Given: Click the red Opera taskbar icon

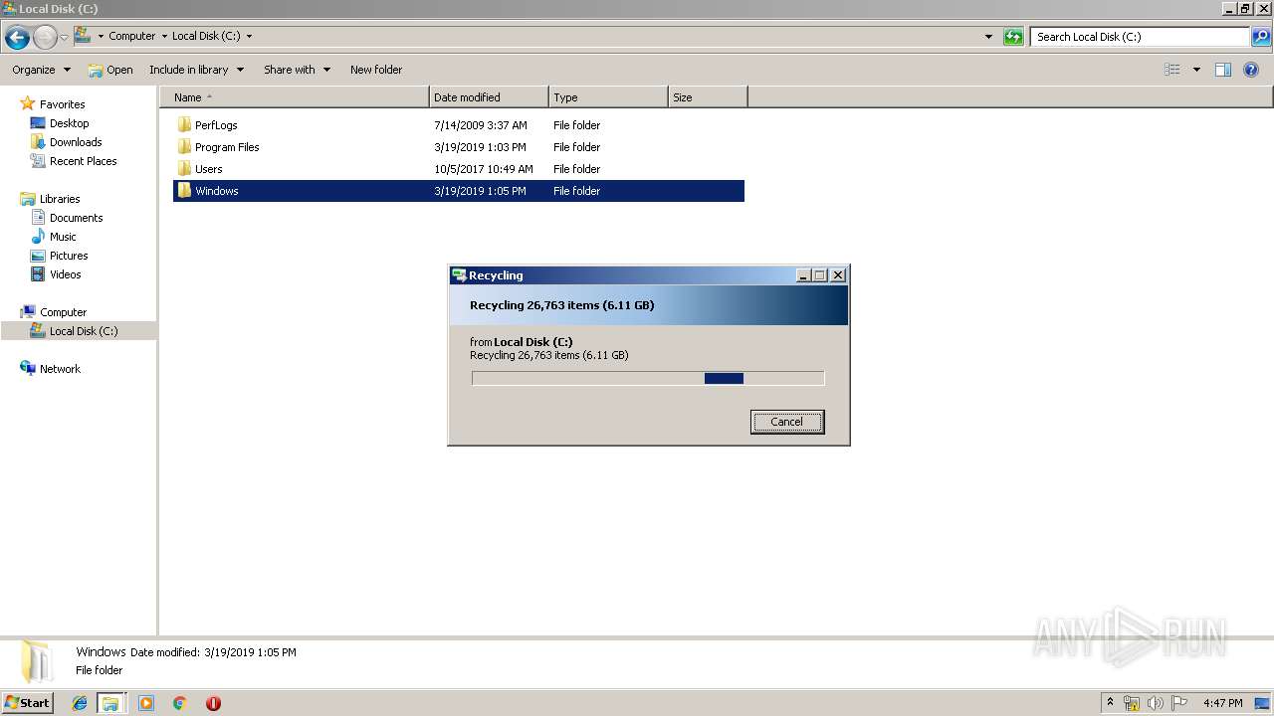Looking at the screenshot, I should [x=213, y=703].
